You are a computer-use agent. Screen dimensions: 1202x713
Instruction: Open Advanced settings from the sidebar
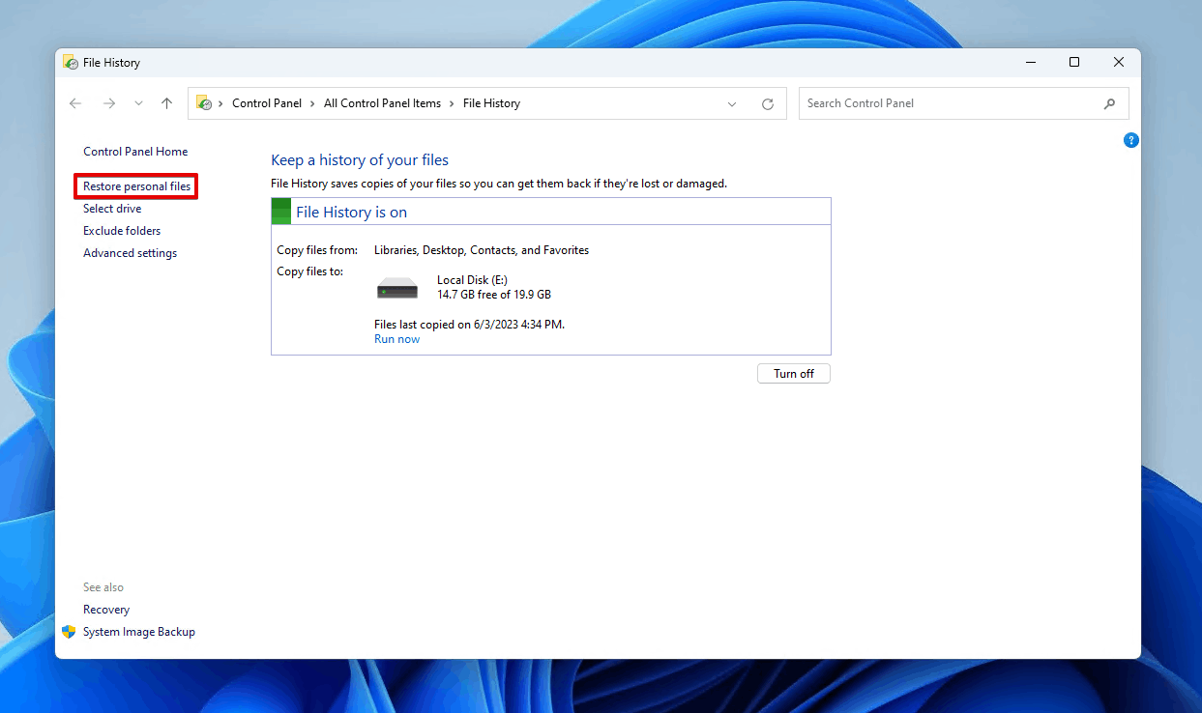(x=130, y=253)
